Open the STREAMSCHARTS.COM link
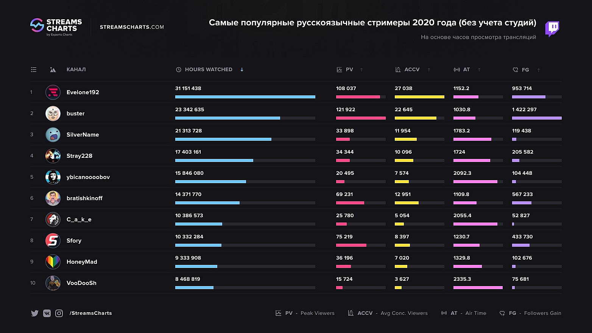Image resolution: width=592 pixels, height=333 pixels. click(x=132, y=27)
